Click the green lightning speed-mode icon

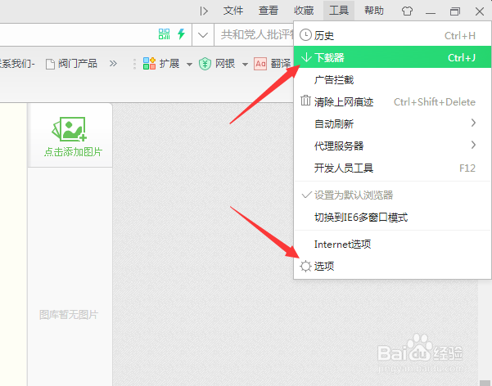click(181, 34)
